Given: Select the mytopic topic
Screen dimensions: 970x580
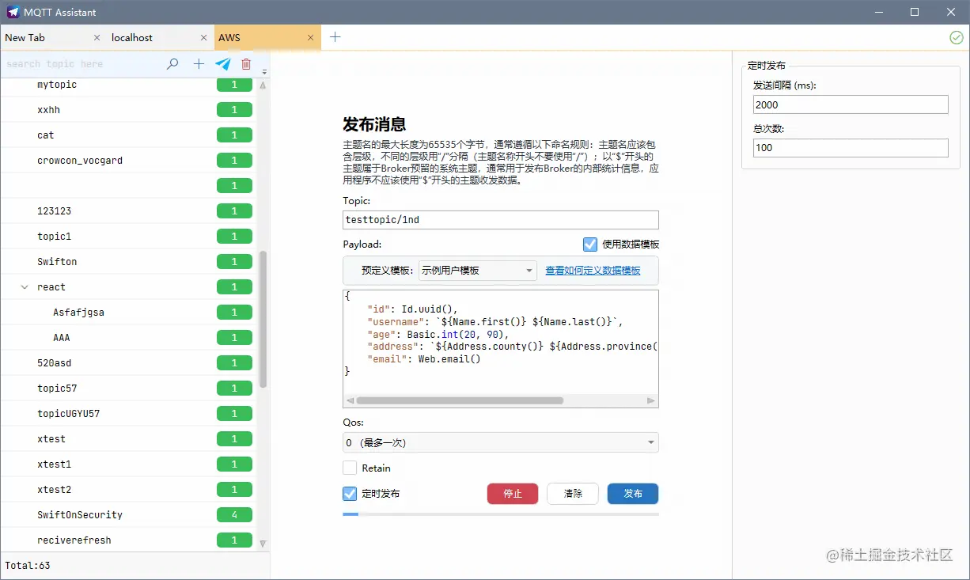Looking at the screenshot, I should [129, 85].
